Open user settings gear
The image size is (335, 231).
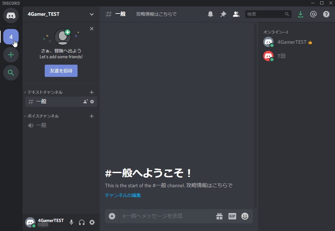92,222
